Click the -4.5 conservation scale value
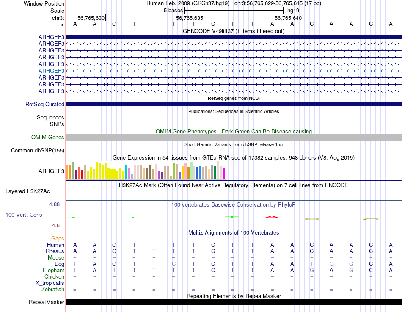Screen dimensions: 402x312 (x=55, y=226)
